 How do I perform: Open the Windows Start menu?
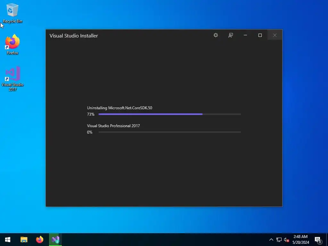pyautogui.click(x=8, y=240)
